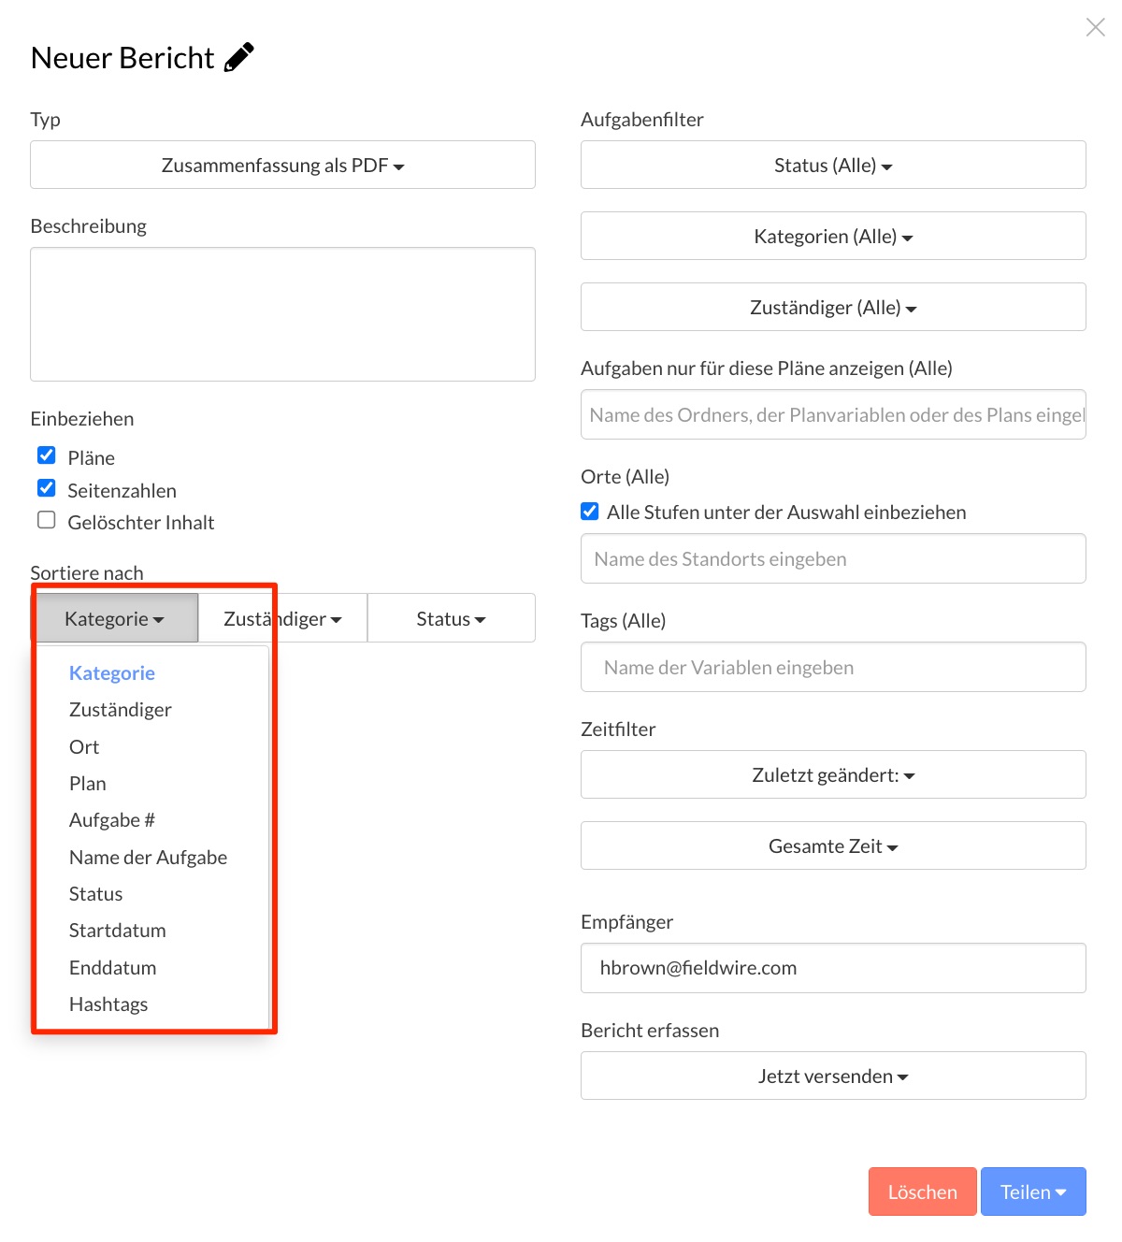Image resolution: width=1122 pixels, height=1242 pixels.
Task: Open the Zusammenfassung als PDF type dropdown
Action: 282,165
